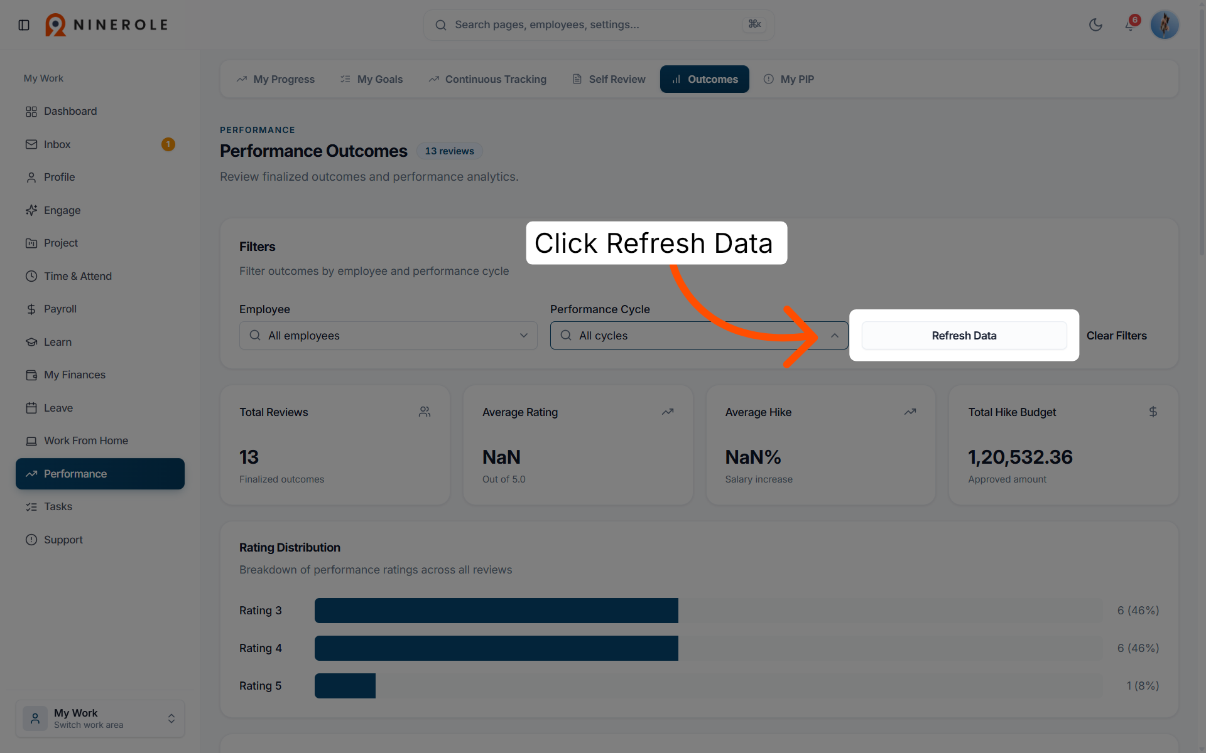The image size is (1206, 753).
Task: Click the Learn graduation cap icon
Action: click(31, 342)
